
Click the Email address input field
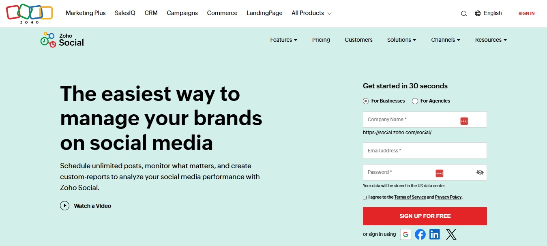tap(425, 151)
